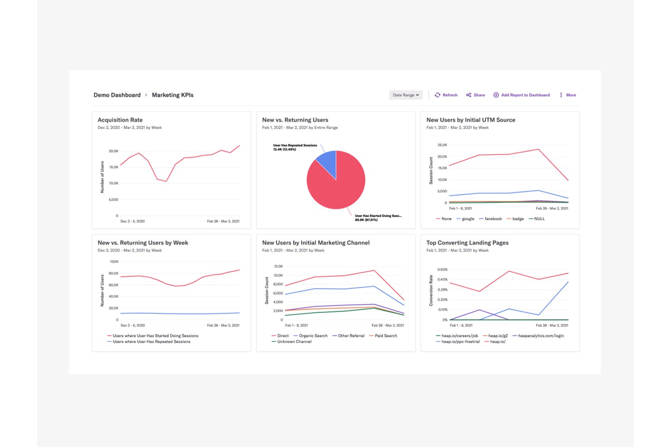Toggle Users Has Repeated Sessions legend
Screen dimensions: 671x447
pyautogui.click(x=149, y=342)
